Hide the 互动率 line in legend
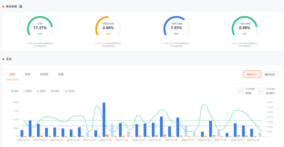 pos(70,91)
